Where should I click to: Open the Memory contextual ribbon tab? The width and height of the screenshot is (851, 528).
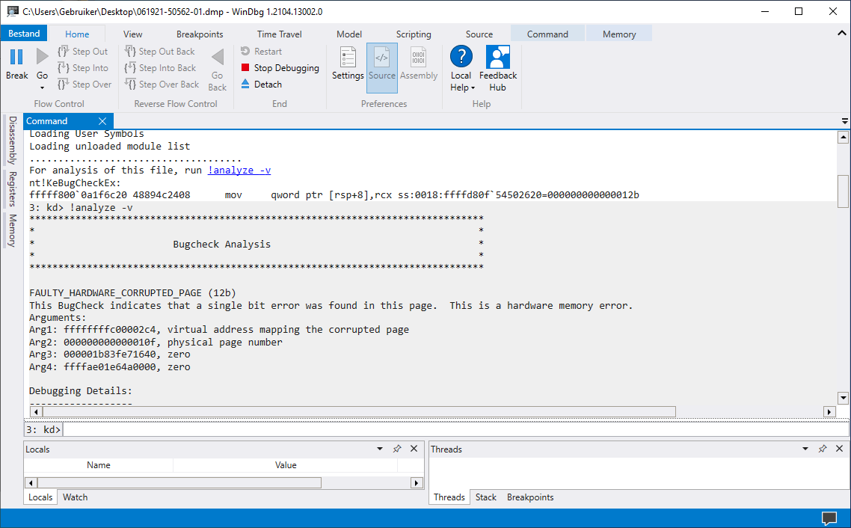(619, 34)
